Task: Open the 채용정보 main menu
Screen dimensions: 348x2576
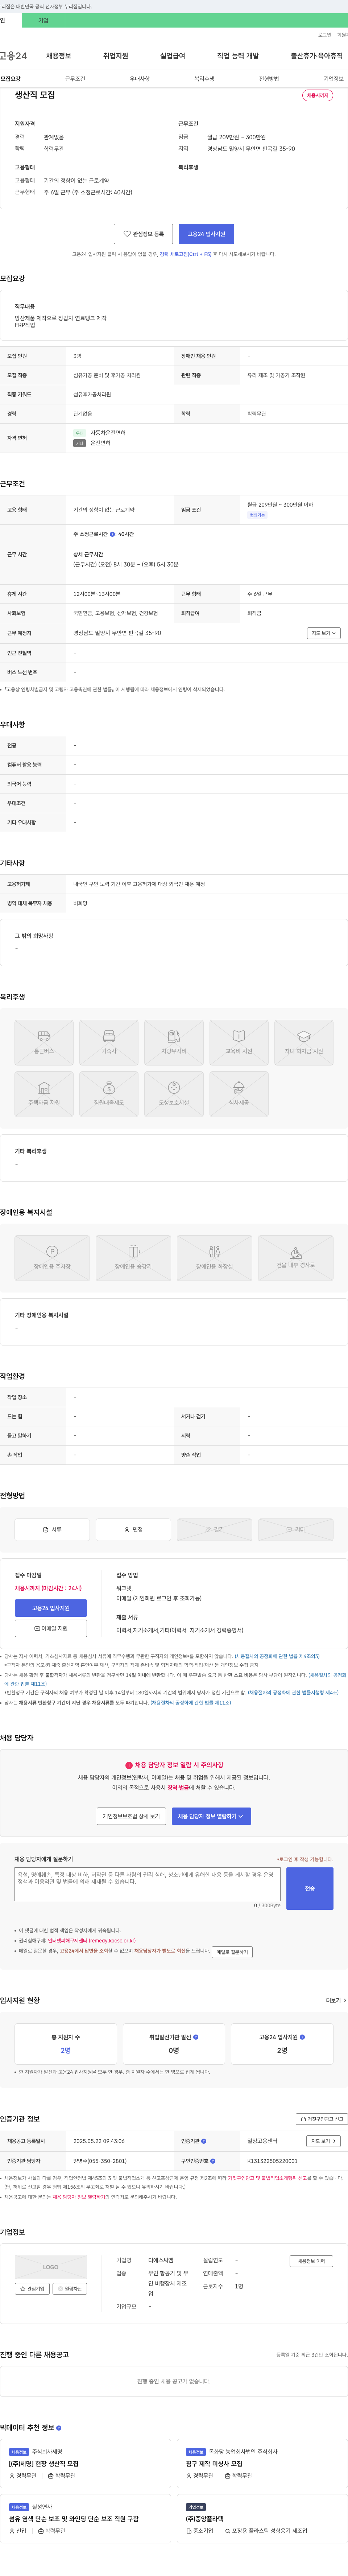Action: click(59, 56)
